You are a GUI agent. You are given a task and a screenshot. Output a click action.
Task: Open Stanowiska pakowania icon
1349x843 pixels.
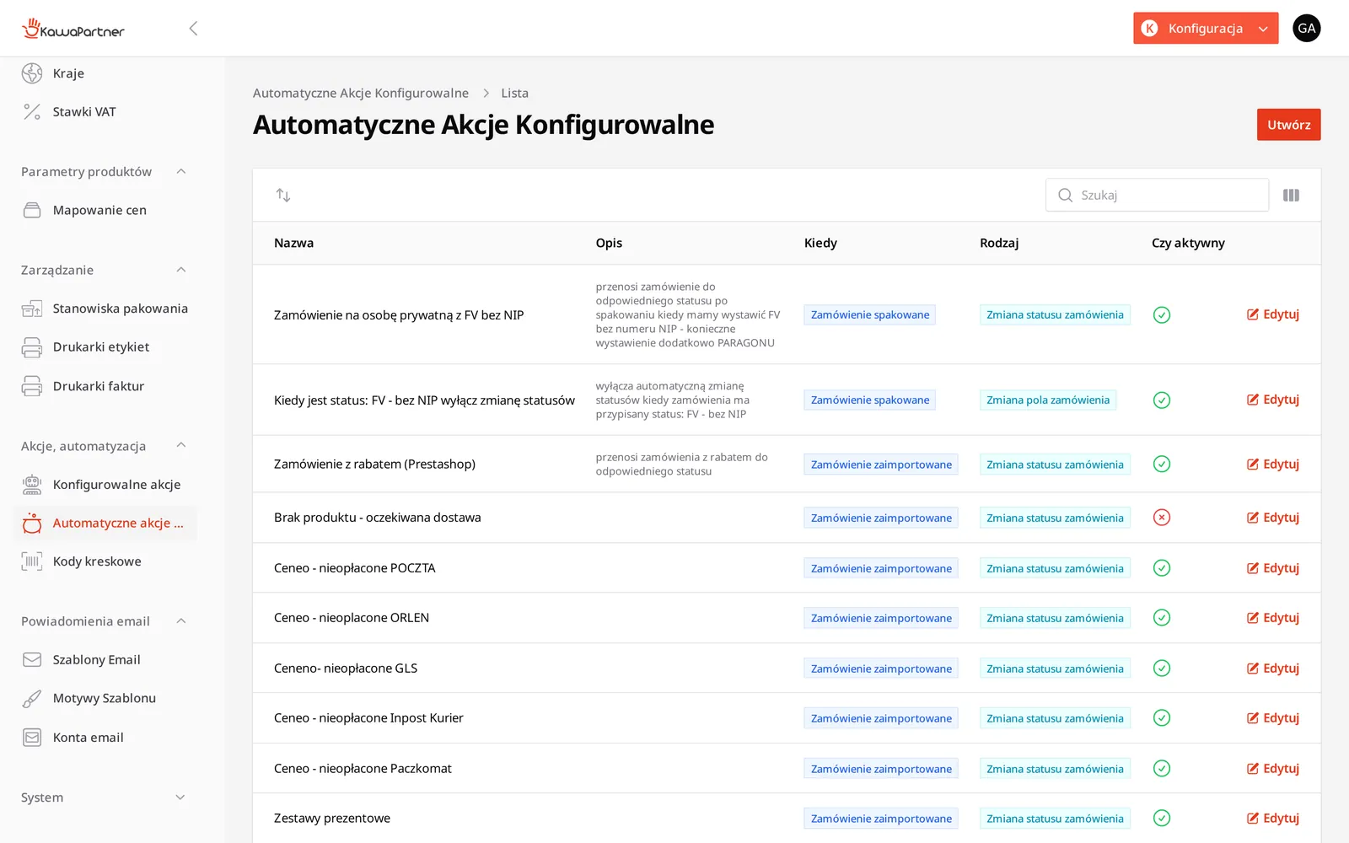point(32,309)
